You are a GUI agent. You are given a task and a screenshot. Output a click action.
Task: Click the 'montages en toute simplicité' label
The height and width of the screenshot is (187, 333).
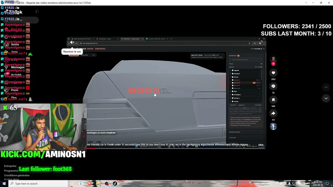pyautogui.click(x=101, y=133)
